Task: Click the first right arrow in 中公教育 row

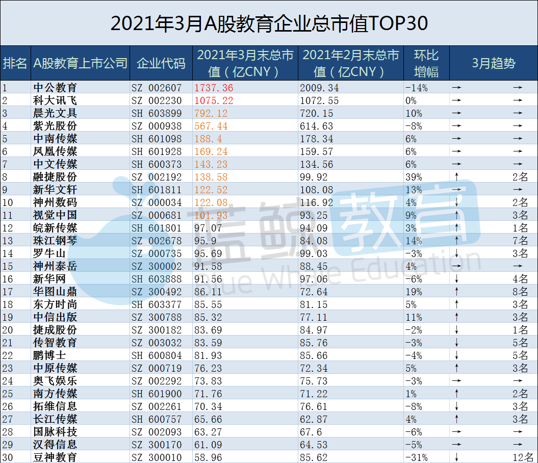Action: click(x=457, y=88)
